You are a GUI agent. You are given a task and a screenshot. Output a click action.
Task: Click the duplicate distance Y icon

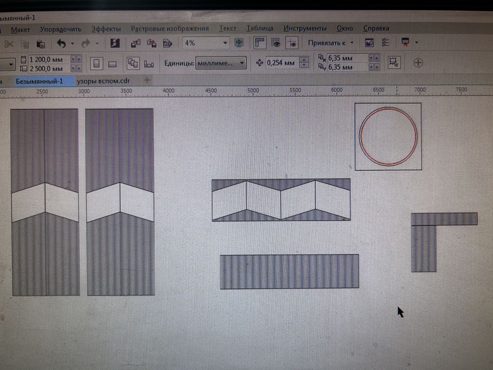pos(322,67)
